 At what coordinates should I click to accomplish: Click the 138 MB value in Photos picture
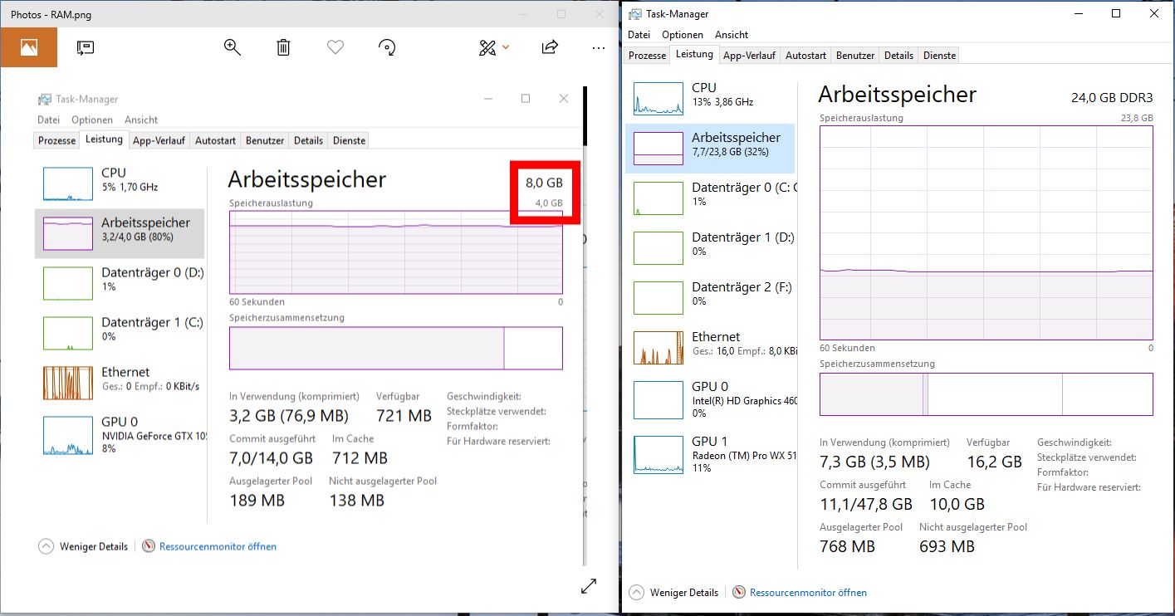tap(356, 501)
